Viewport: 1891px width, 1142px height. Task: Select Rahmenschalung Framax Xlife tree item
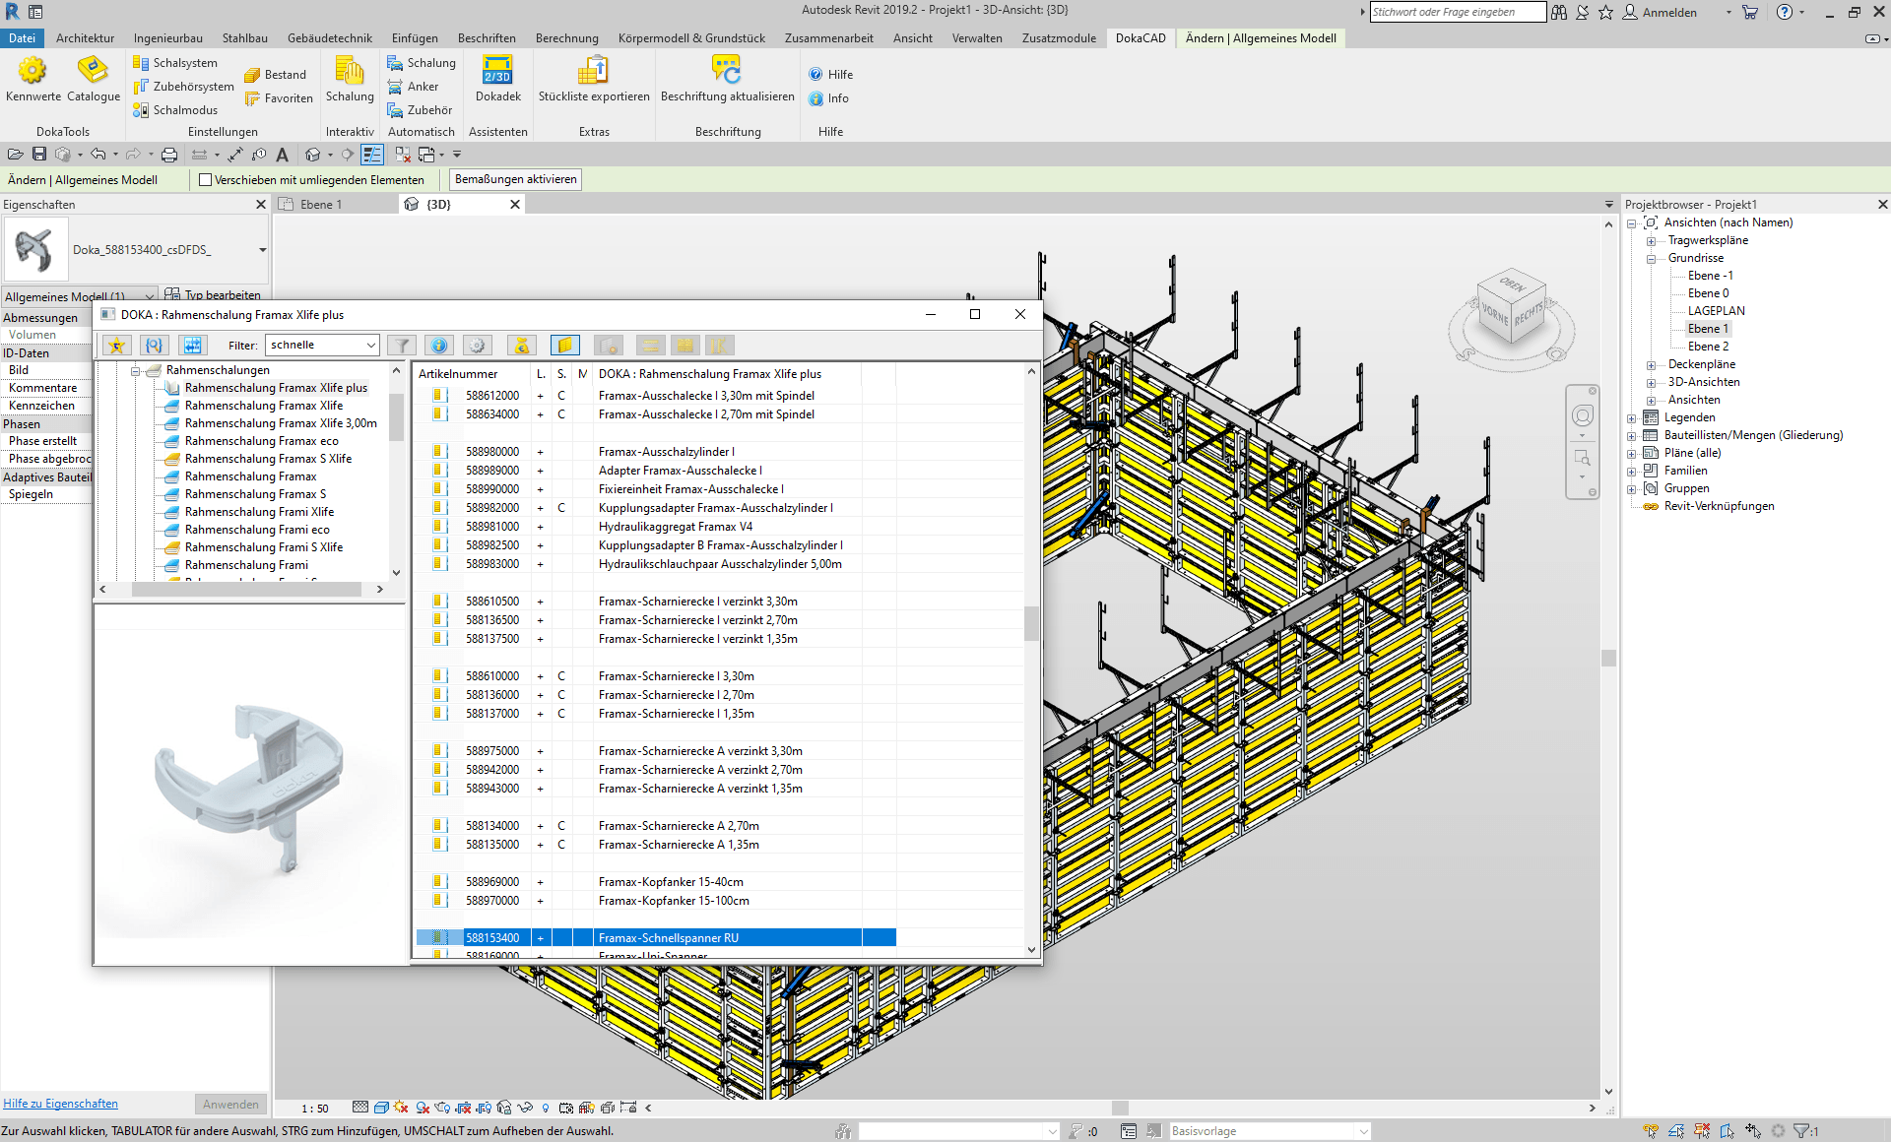point(263,406)
